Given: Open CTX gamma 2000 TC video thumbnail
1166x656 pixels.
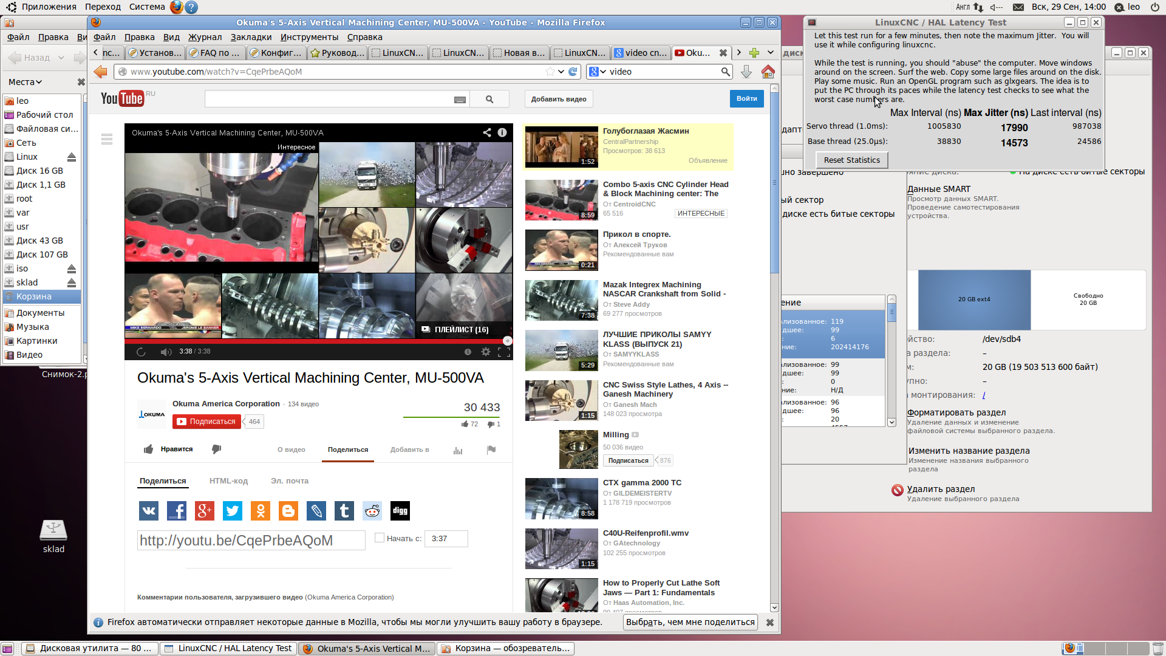Looking at the screenshot, I should tap(561, 498).
